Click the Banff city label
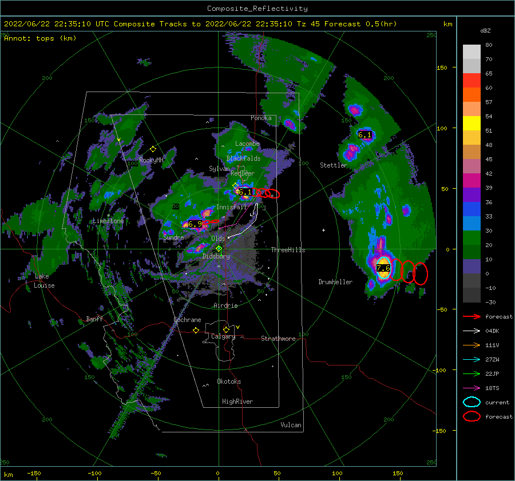The image size is (515, 481). 94,319
